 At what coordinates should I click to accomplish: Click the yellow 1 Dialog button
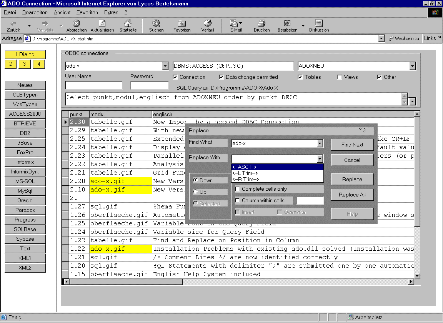[25, 54]
